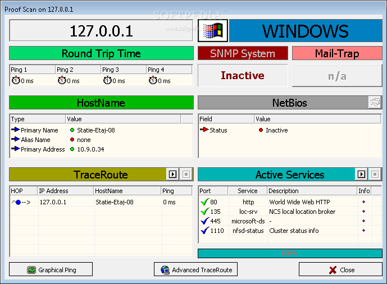Image resolution: width=387 pixels, height=284 pixels.
Task: Click the blue arrow beside Alias Name
Action: (x=16, y=139)
